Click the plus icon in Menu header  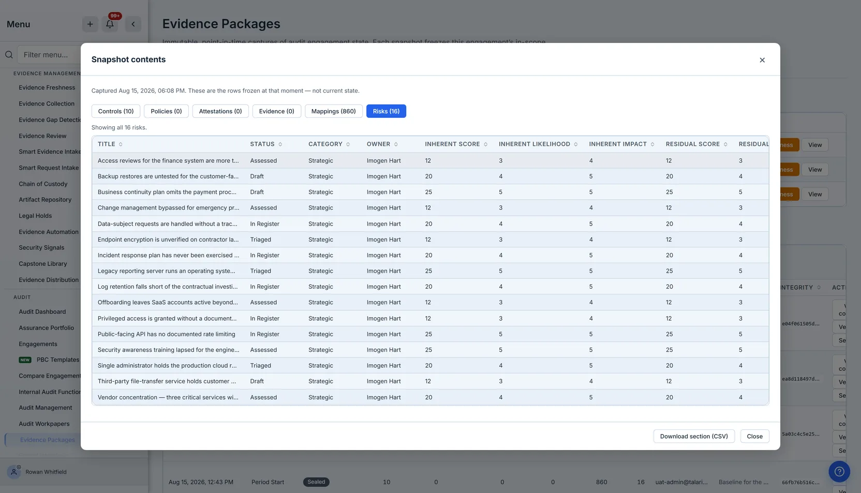pos(90,24)
